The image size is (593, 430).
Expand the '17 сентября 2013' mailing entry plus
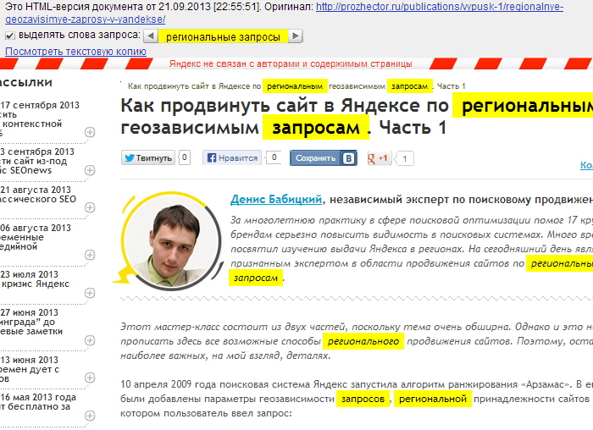click(90, 132)
